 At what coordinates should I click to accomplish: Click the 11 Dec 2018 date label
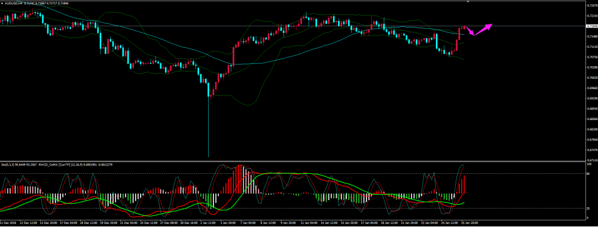pos(8,222)
